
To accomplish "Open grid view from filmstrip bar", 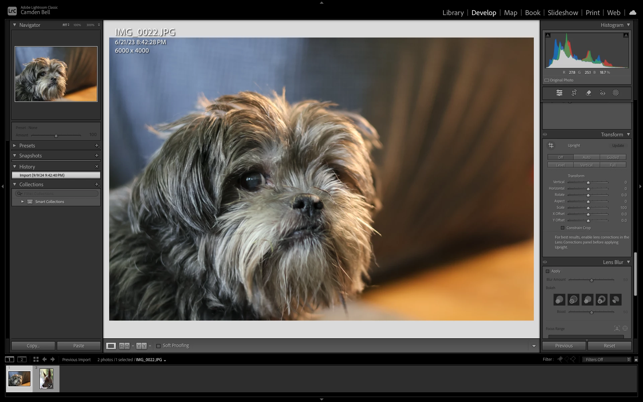I will (36, 359).
